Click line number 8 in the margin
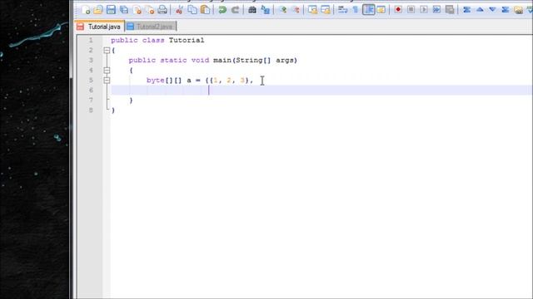Image resolution: width=533 pixels, height=299 pixels. pos(91,110)
